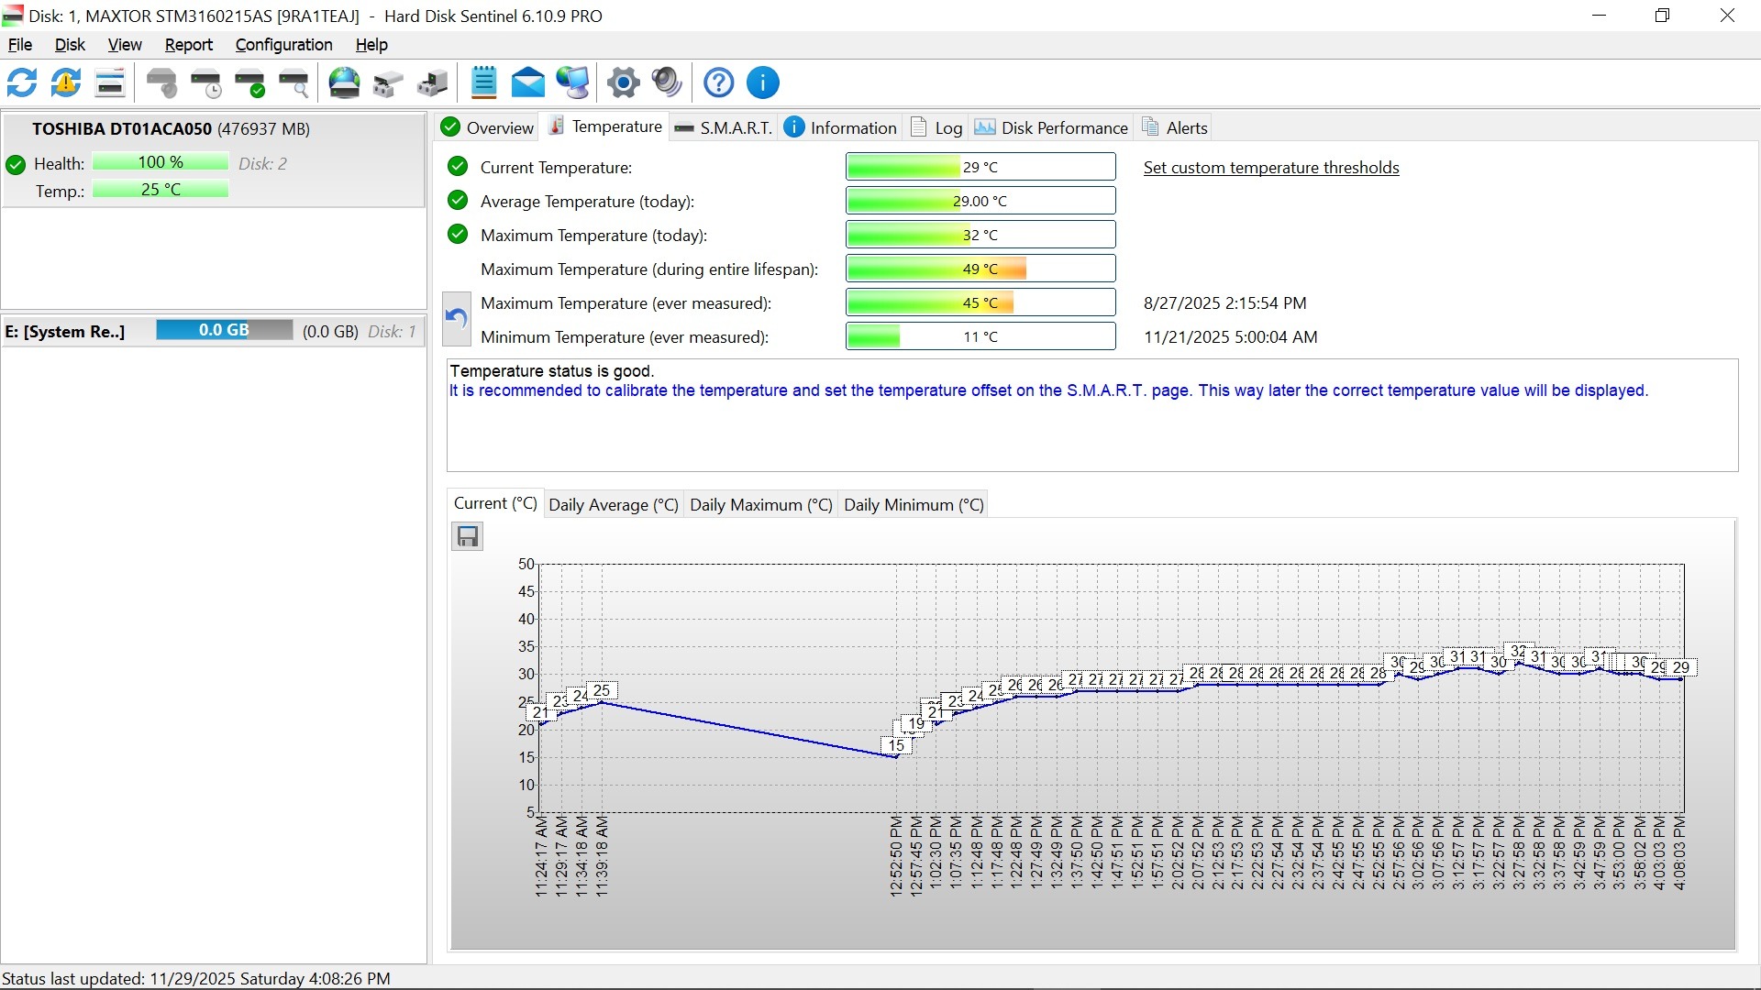Image resolution: width=1761 pixels, height=990 pixels.
Task: Click the save chart floppy disk icon
Action: coord(468,537)
